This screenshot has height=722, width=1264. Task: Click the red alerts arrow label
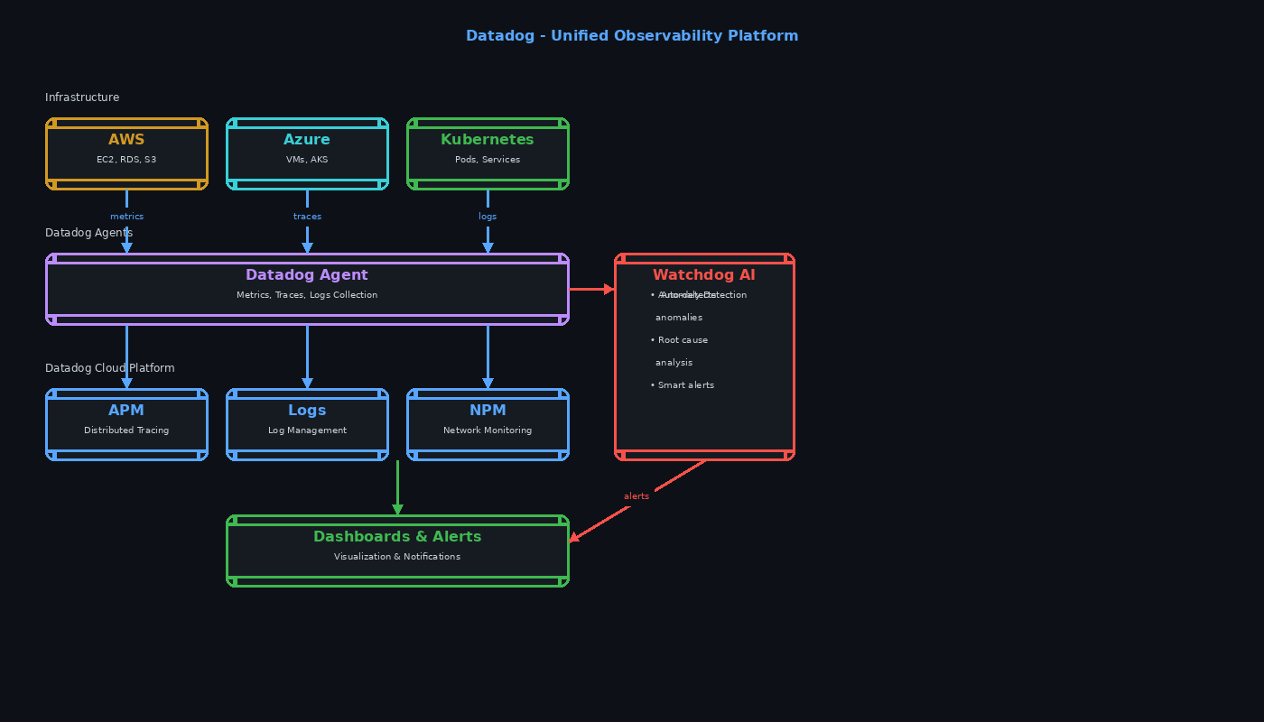pos(637,495)
